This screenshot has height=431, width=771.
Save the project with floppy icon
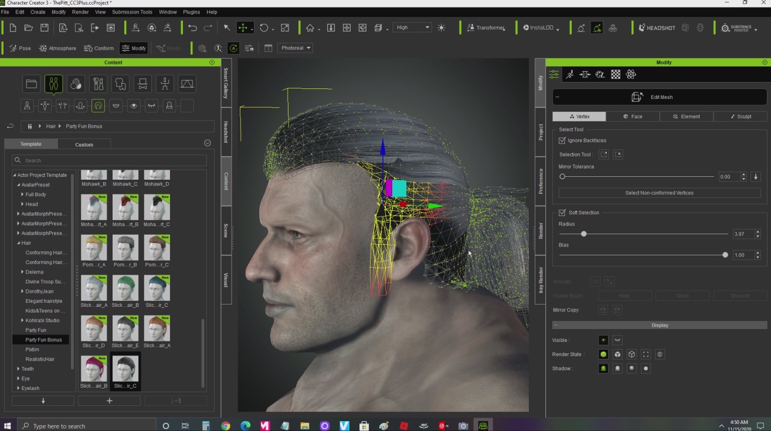click(x=44, y=28)
